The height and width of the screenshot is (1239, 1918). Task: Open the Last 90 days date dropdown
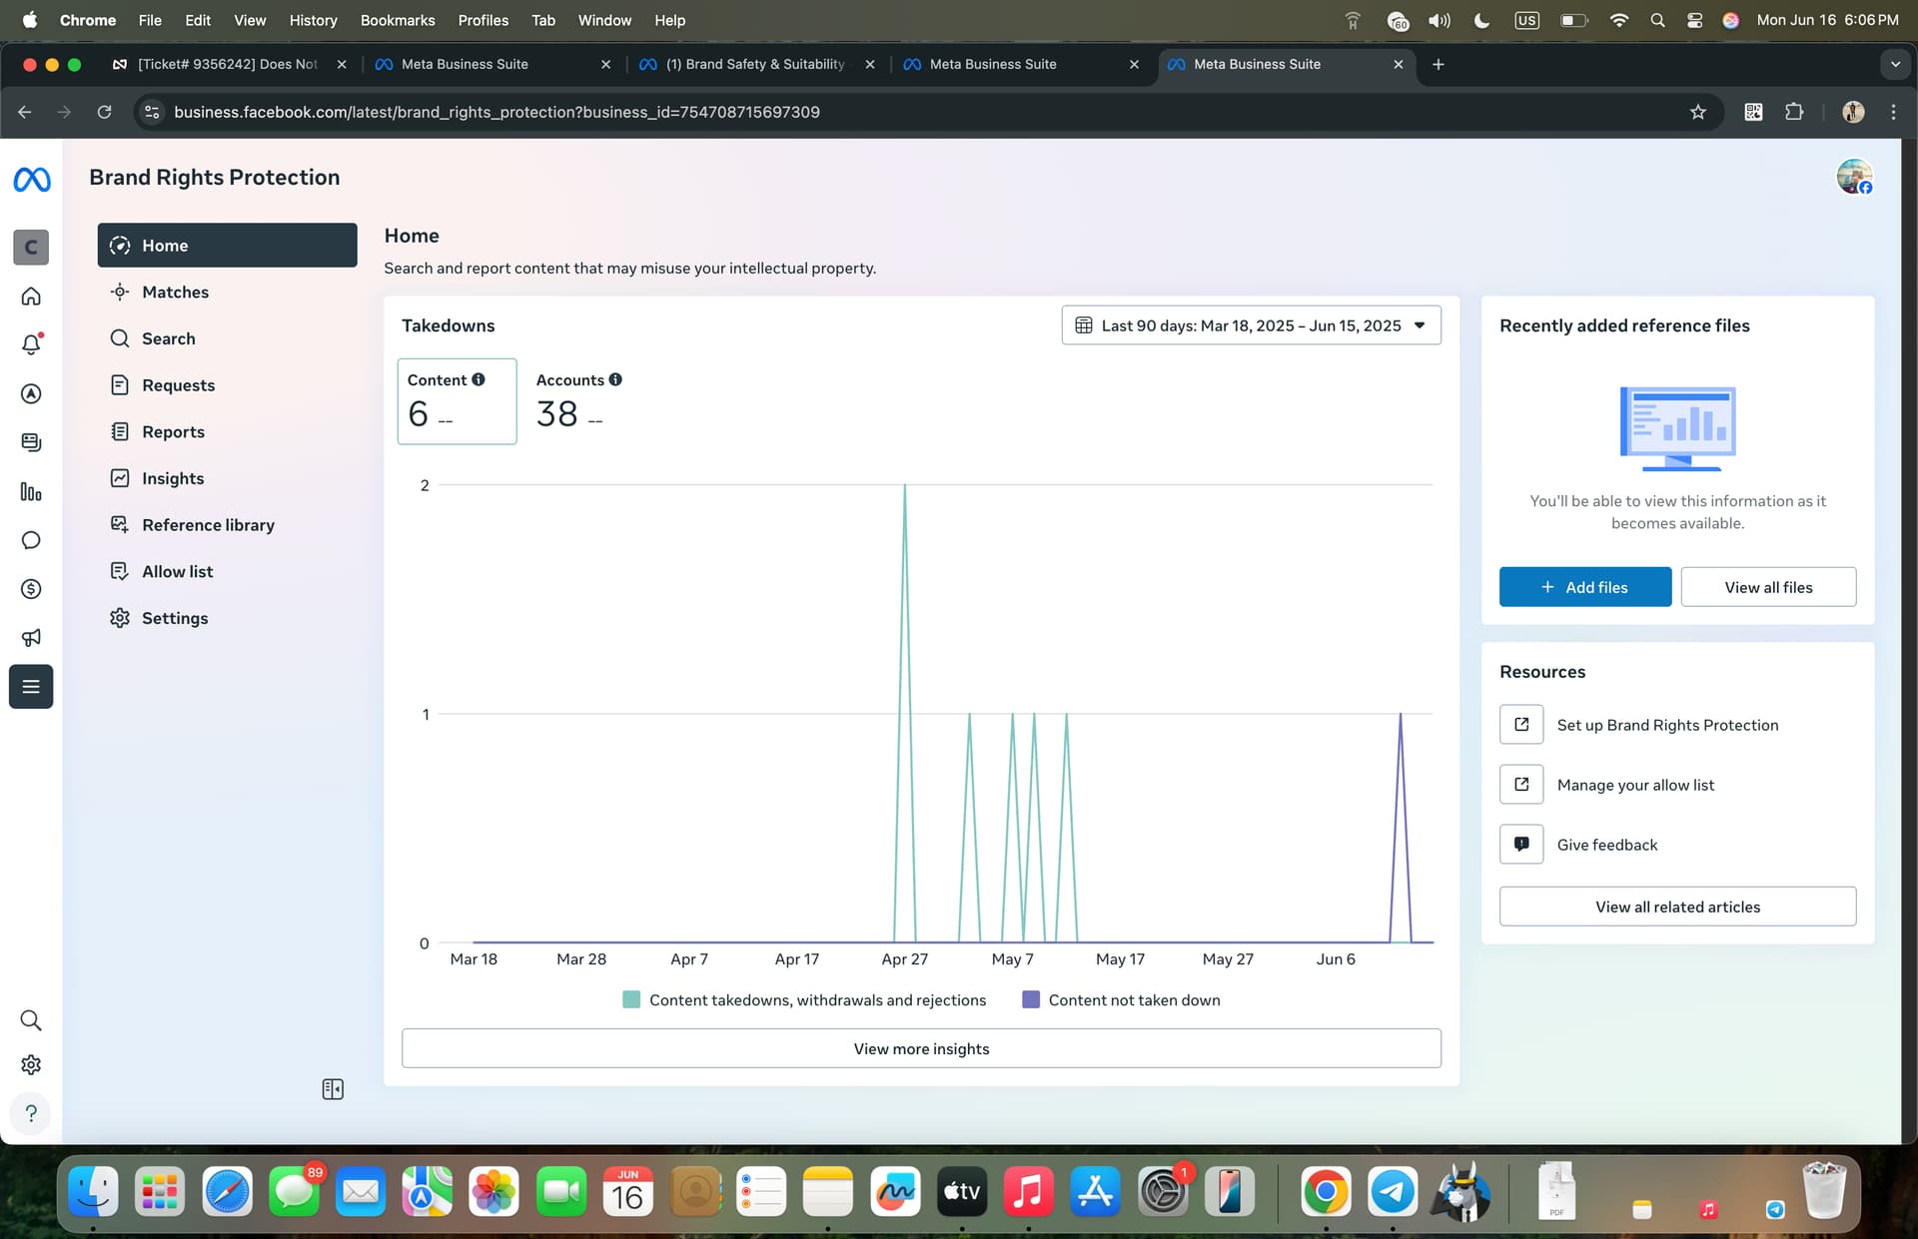1251,325
